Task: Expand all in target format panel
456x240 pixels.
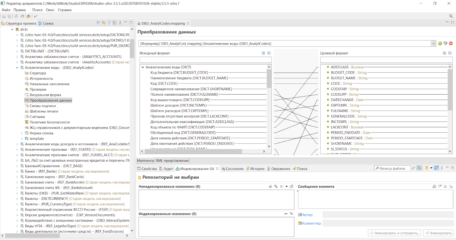Action: (x=445, y=53)
